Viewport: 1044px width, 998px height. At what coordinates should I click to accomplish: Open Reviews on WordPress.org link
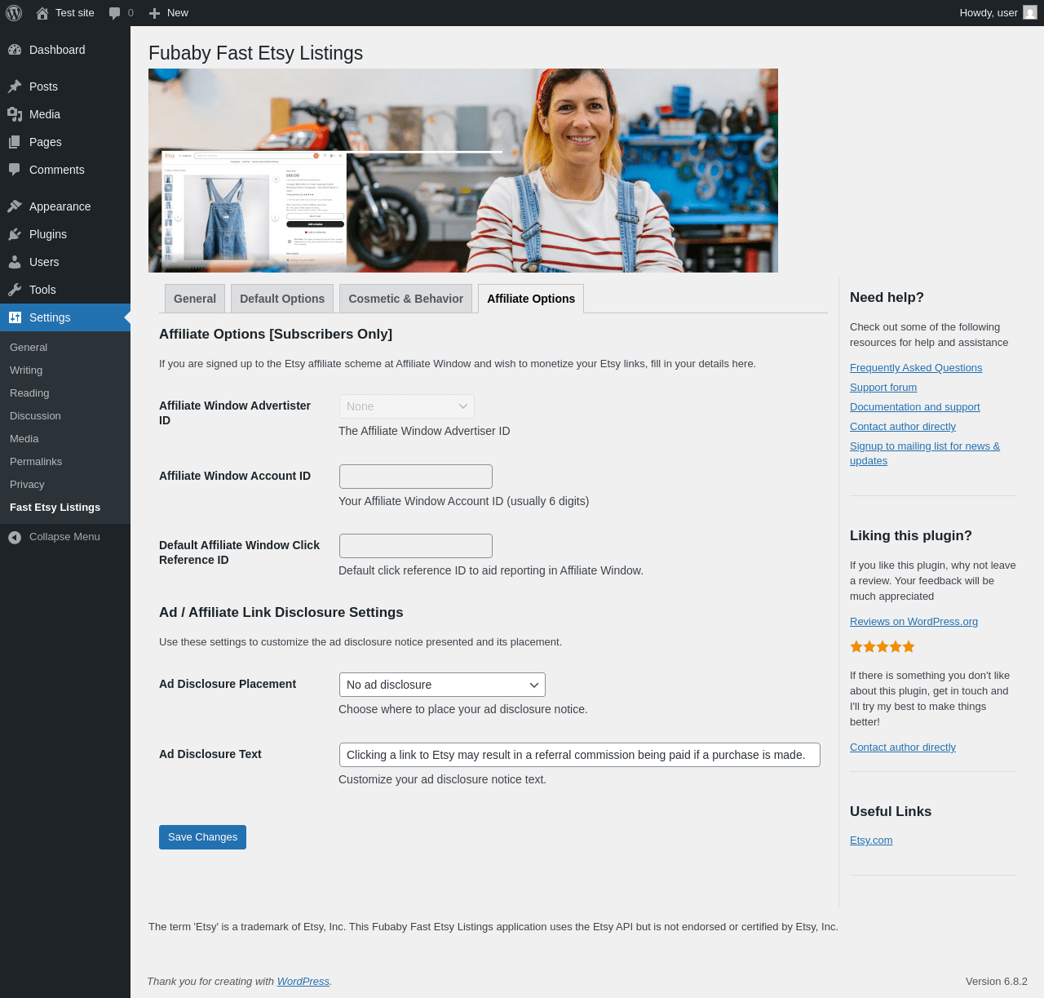[913, 622]
